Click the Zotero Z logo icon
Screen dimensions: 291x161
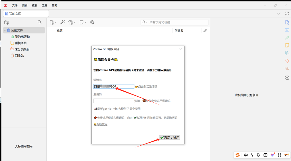tap(5, 5)
